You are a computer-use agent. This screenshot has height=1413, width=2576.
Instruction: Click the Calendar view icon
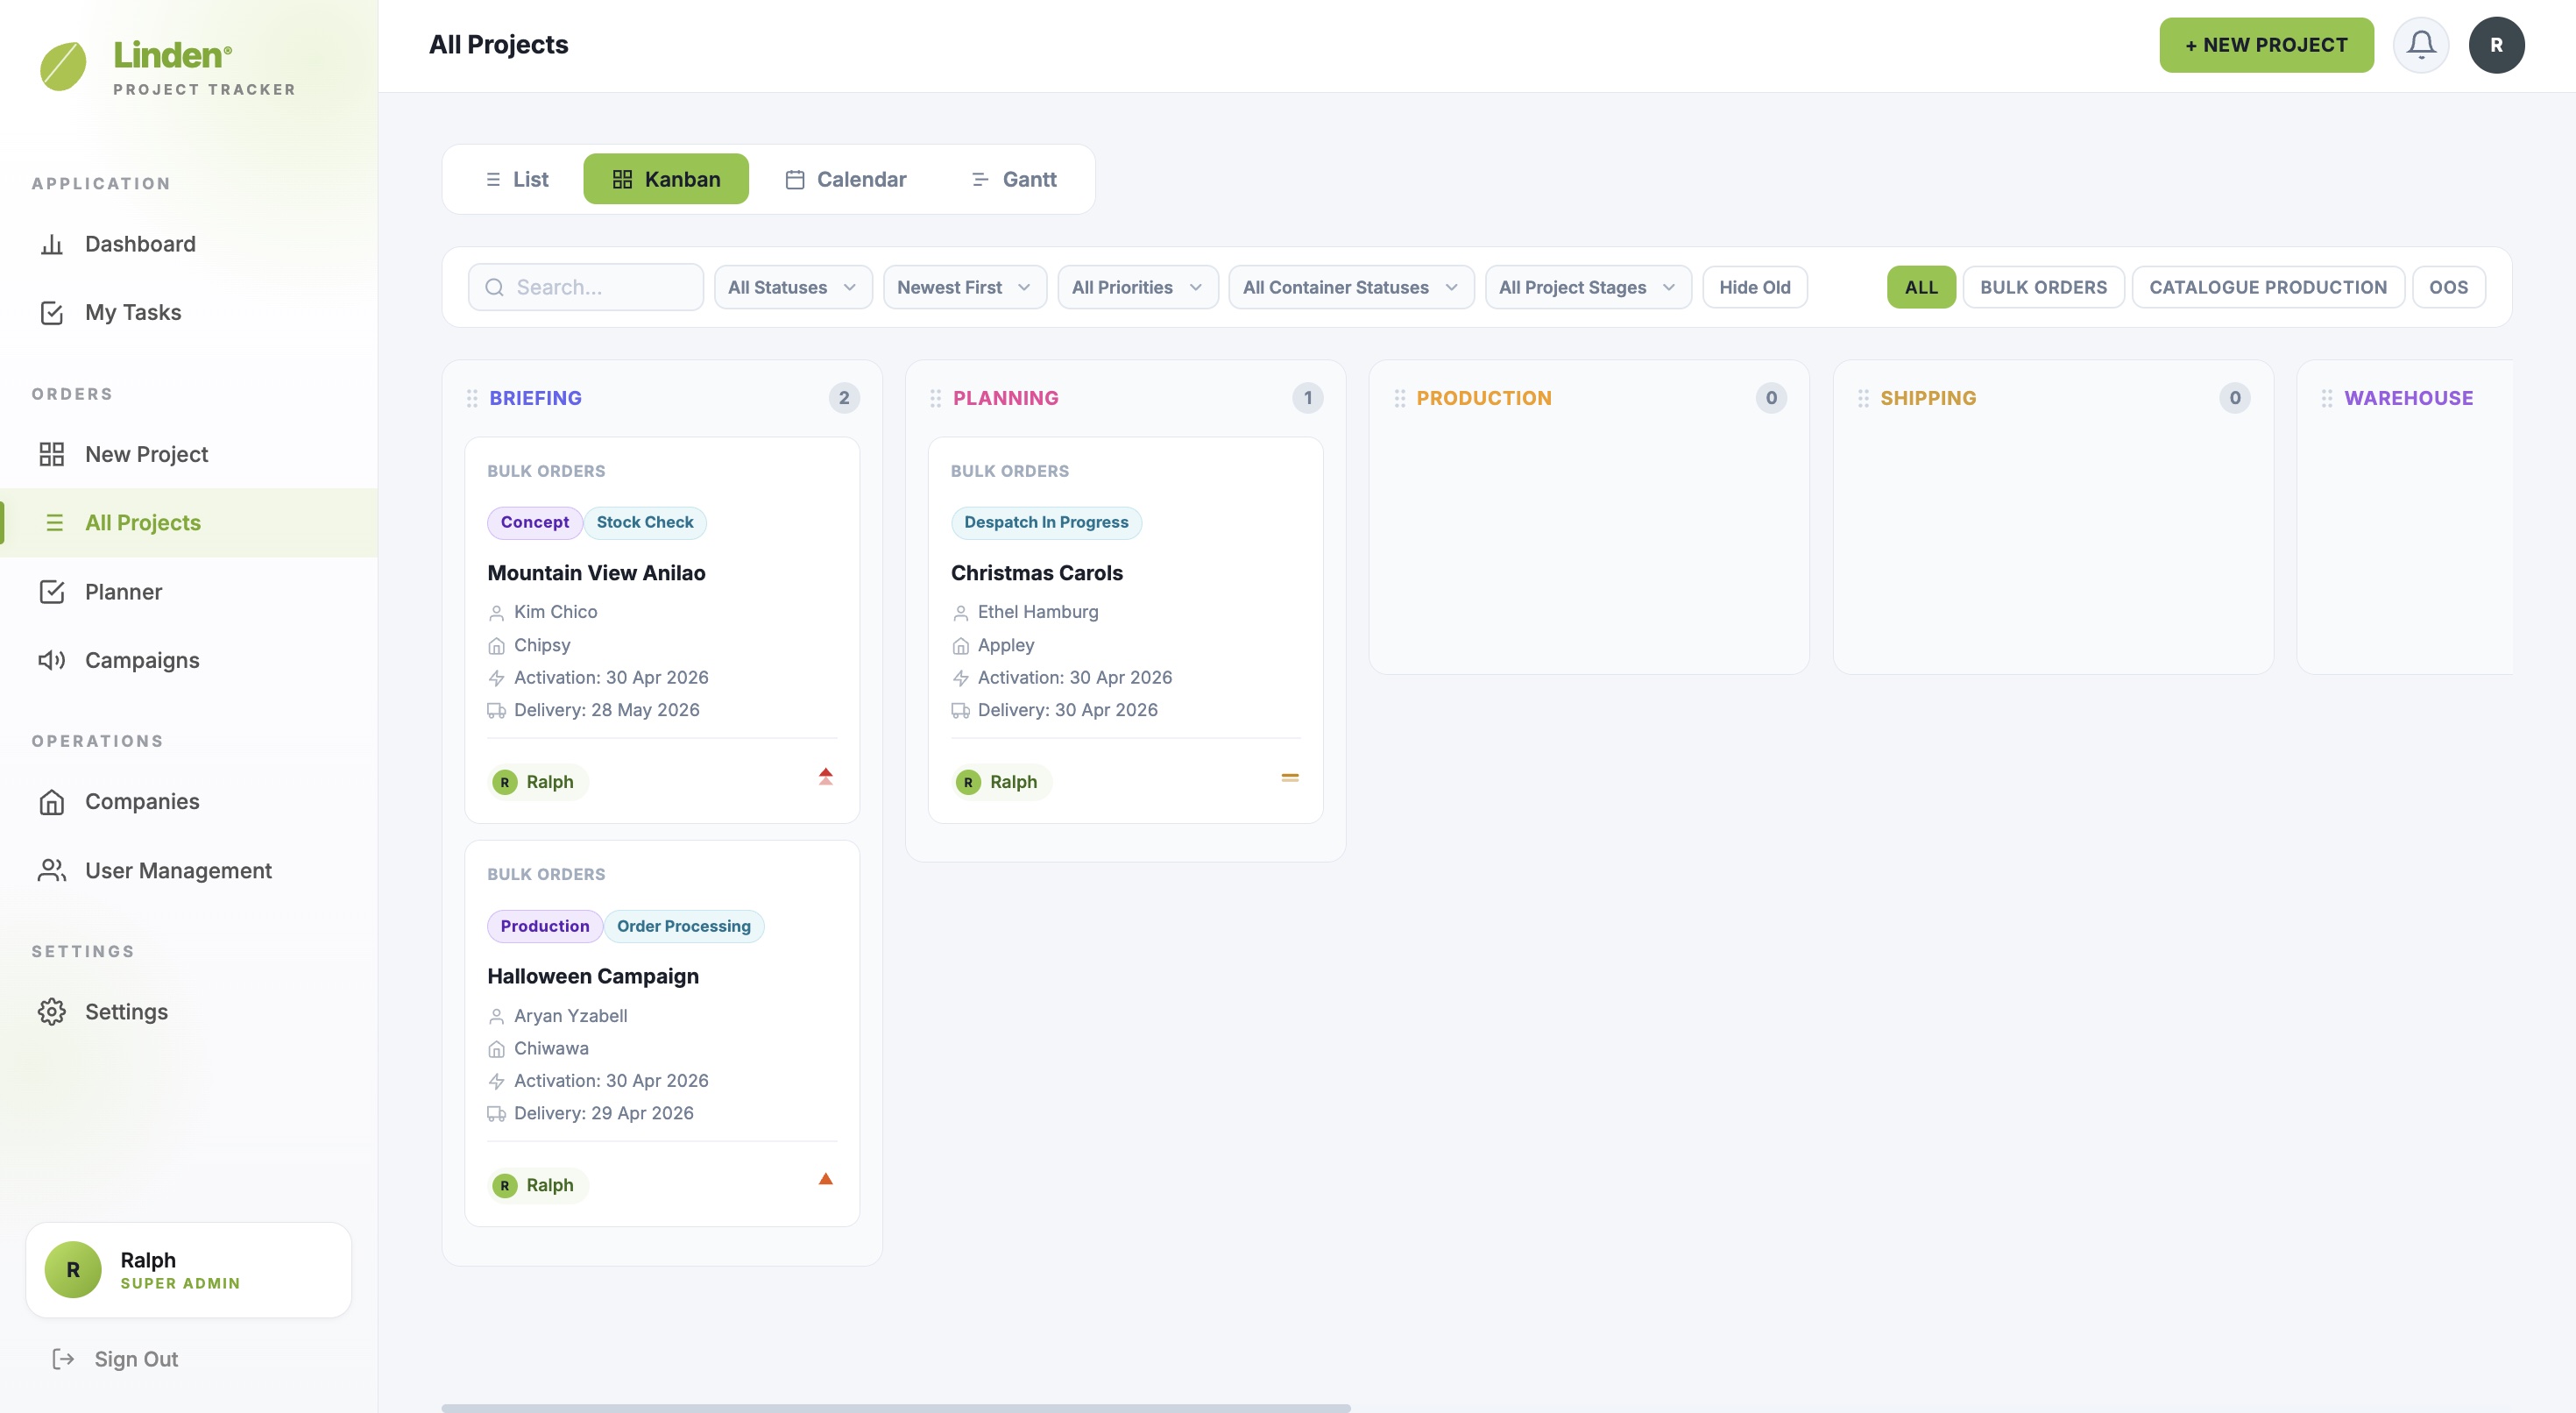tap(795, 180)
